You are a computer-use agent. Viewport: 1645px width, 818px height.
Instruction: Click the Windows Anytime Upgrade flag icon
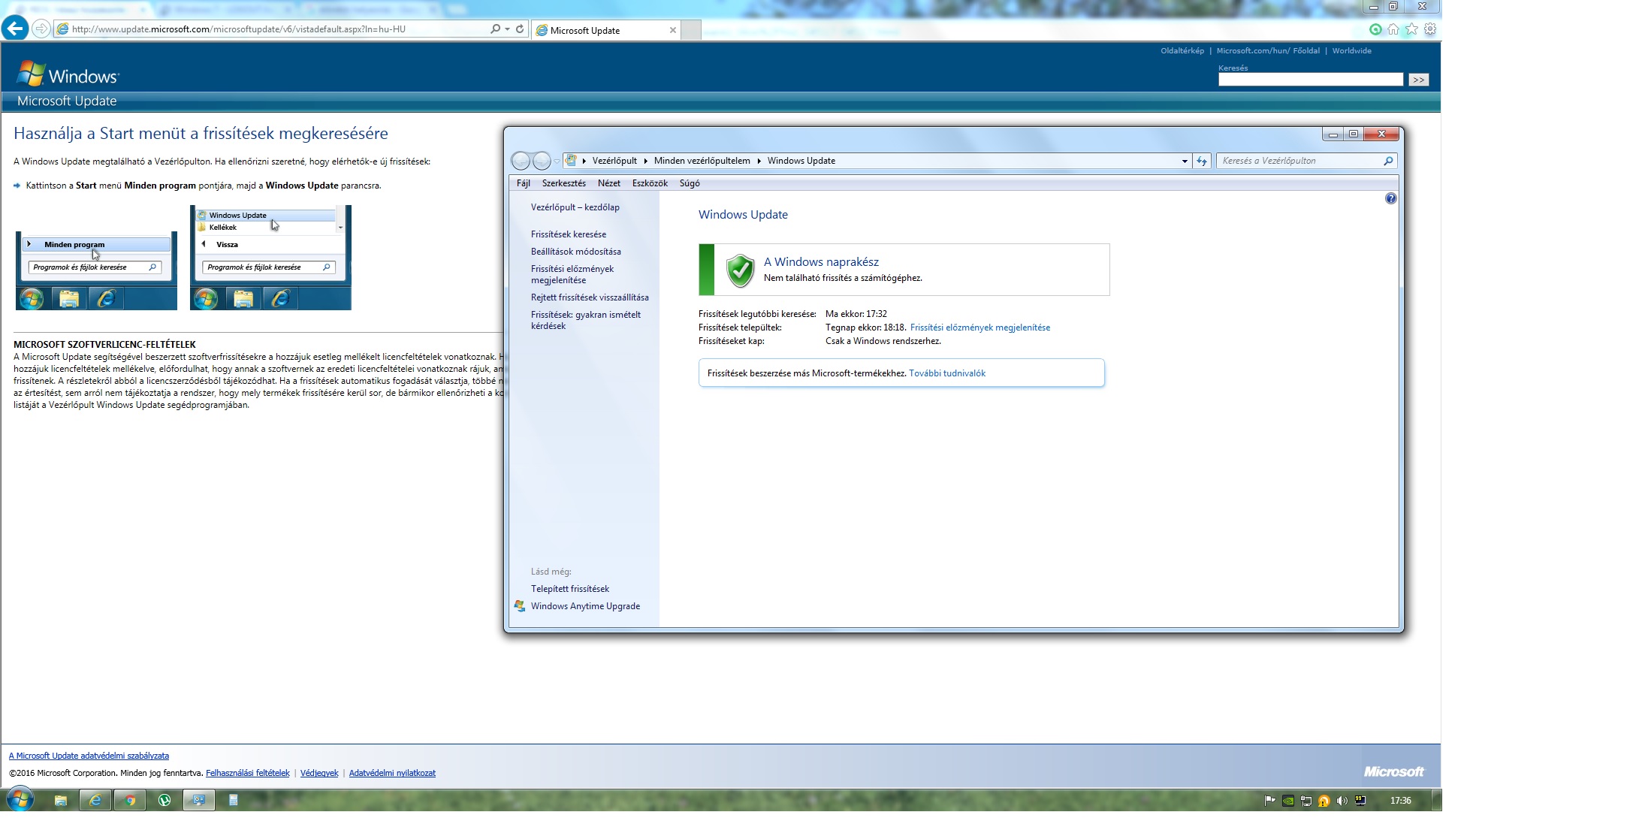coord(520,606)
